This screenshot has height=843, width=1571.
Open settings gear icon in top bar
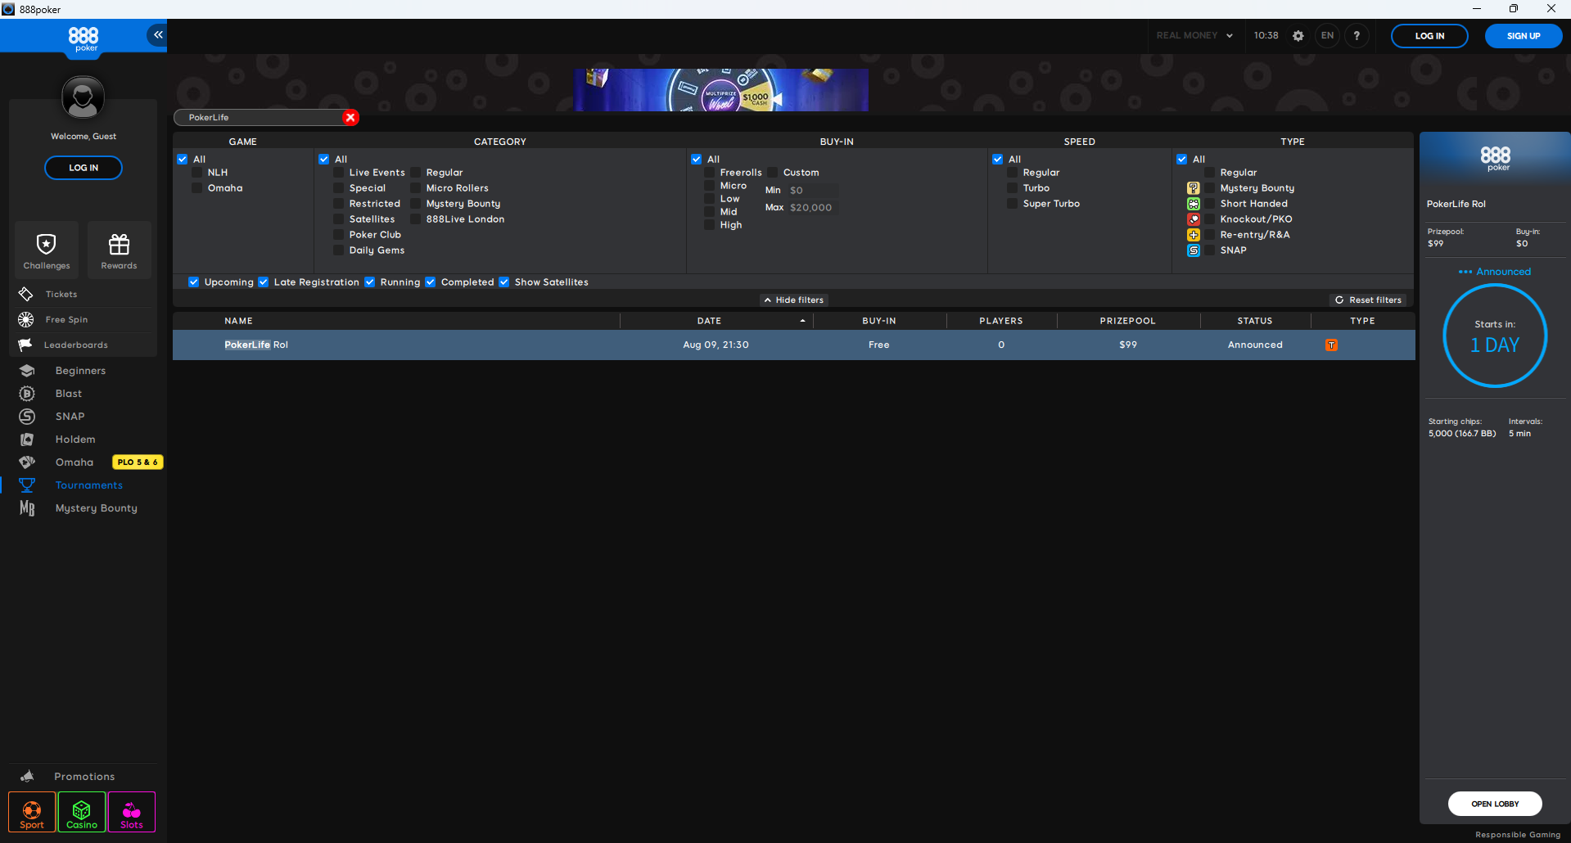[1298, 36]
